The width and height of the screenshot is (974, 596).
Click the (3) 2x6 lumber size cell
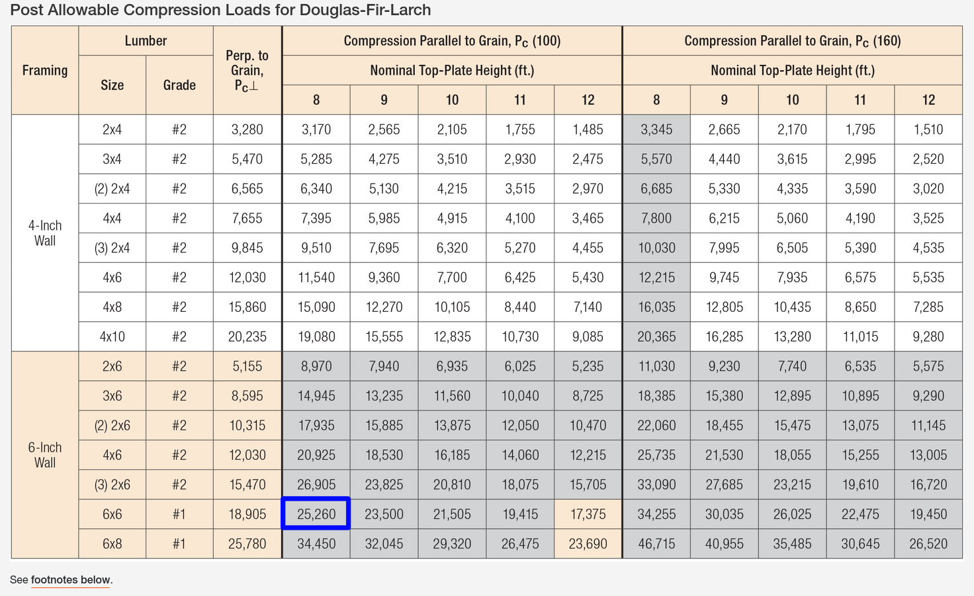[x=112, y=485]
